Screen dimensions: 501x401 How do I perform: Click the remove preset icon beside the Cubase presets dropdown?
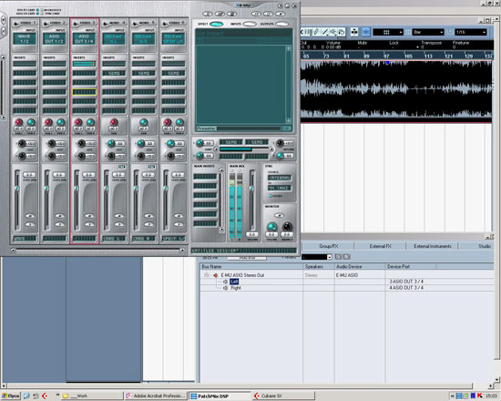point(347,257)
